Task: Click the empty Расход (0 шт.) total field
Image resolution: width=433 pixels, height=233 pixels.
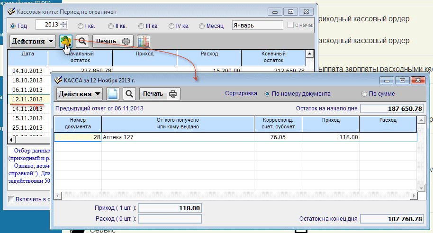Action: 170,219
